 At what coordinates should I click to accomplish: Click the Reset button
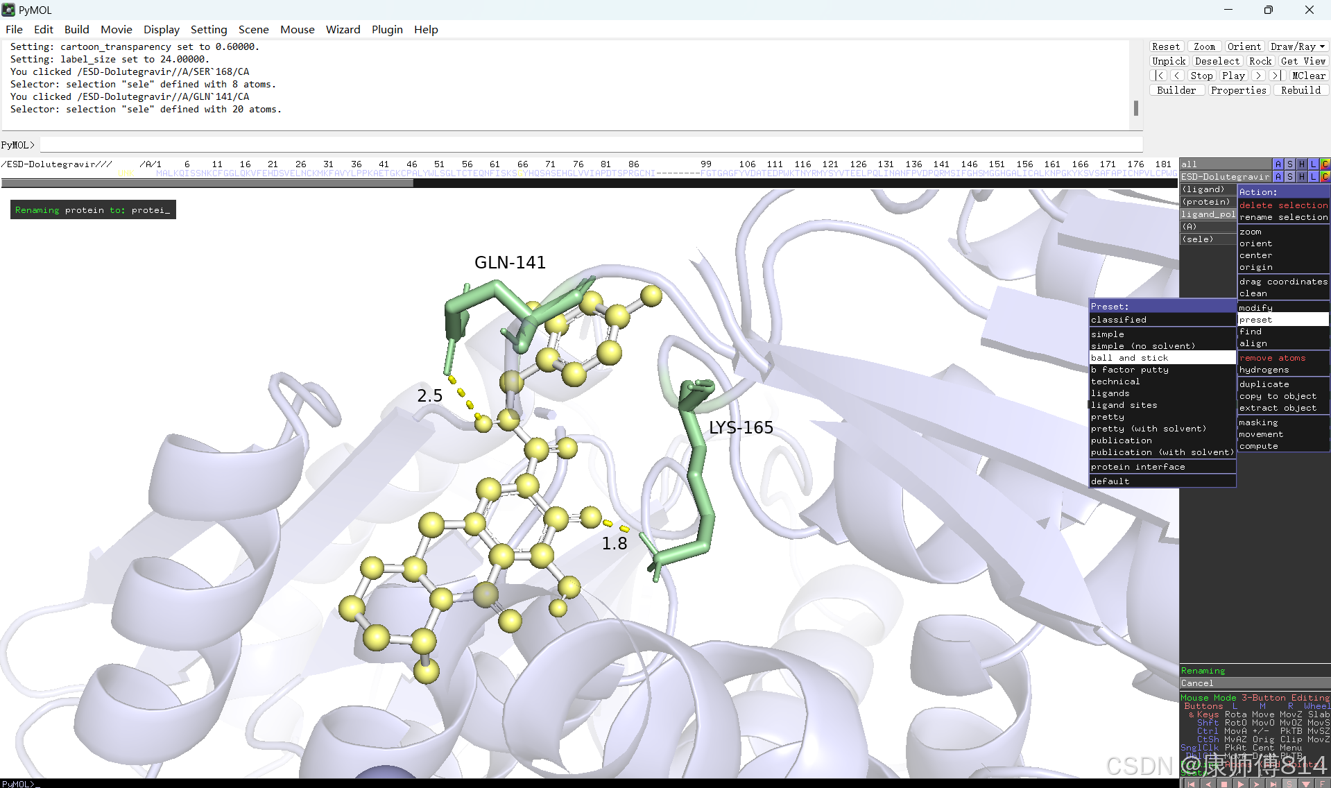(x=1165, y=46)
